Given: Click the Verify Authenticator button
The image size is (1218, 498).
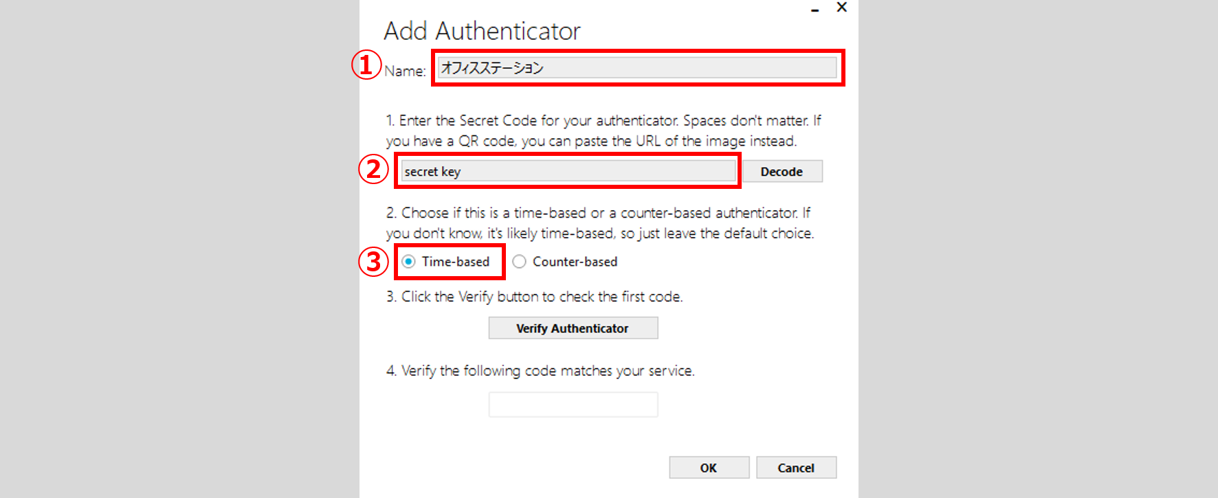Looking at the screenshot, I should click(x=573, y=328).
